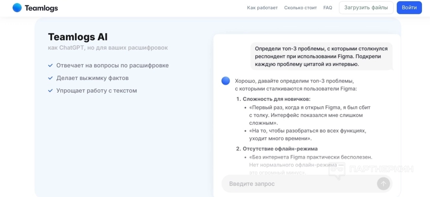Click the "Загрузить файлы" button
Image resolution: width=430 pixels, height=197 pixels.
366,8
